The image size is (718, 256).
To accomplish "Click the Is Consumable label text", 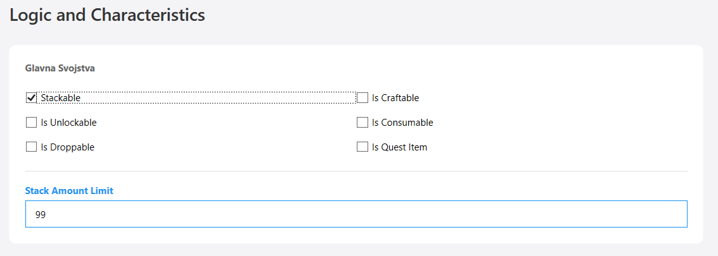I will click(x=402, y=123).
